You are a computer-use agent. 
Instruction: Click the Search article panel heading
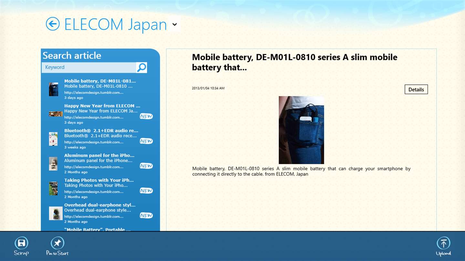72,55
